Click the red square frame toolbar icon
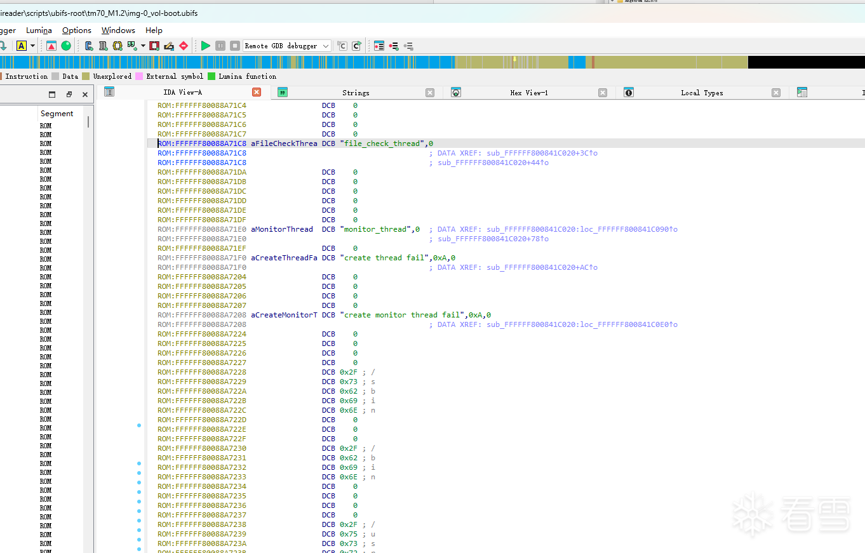Screen dimensions: 865x553 coord(154,46)
